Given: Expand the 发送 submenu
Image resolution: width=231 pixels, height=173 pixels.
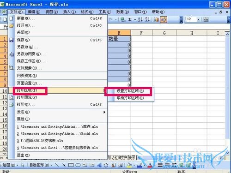Looking at the screenshot, I should pos(58,112).
